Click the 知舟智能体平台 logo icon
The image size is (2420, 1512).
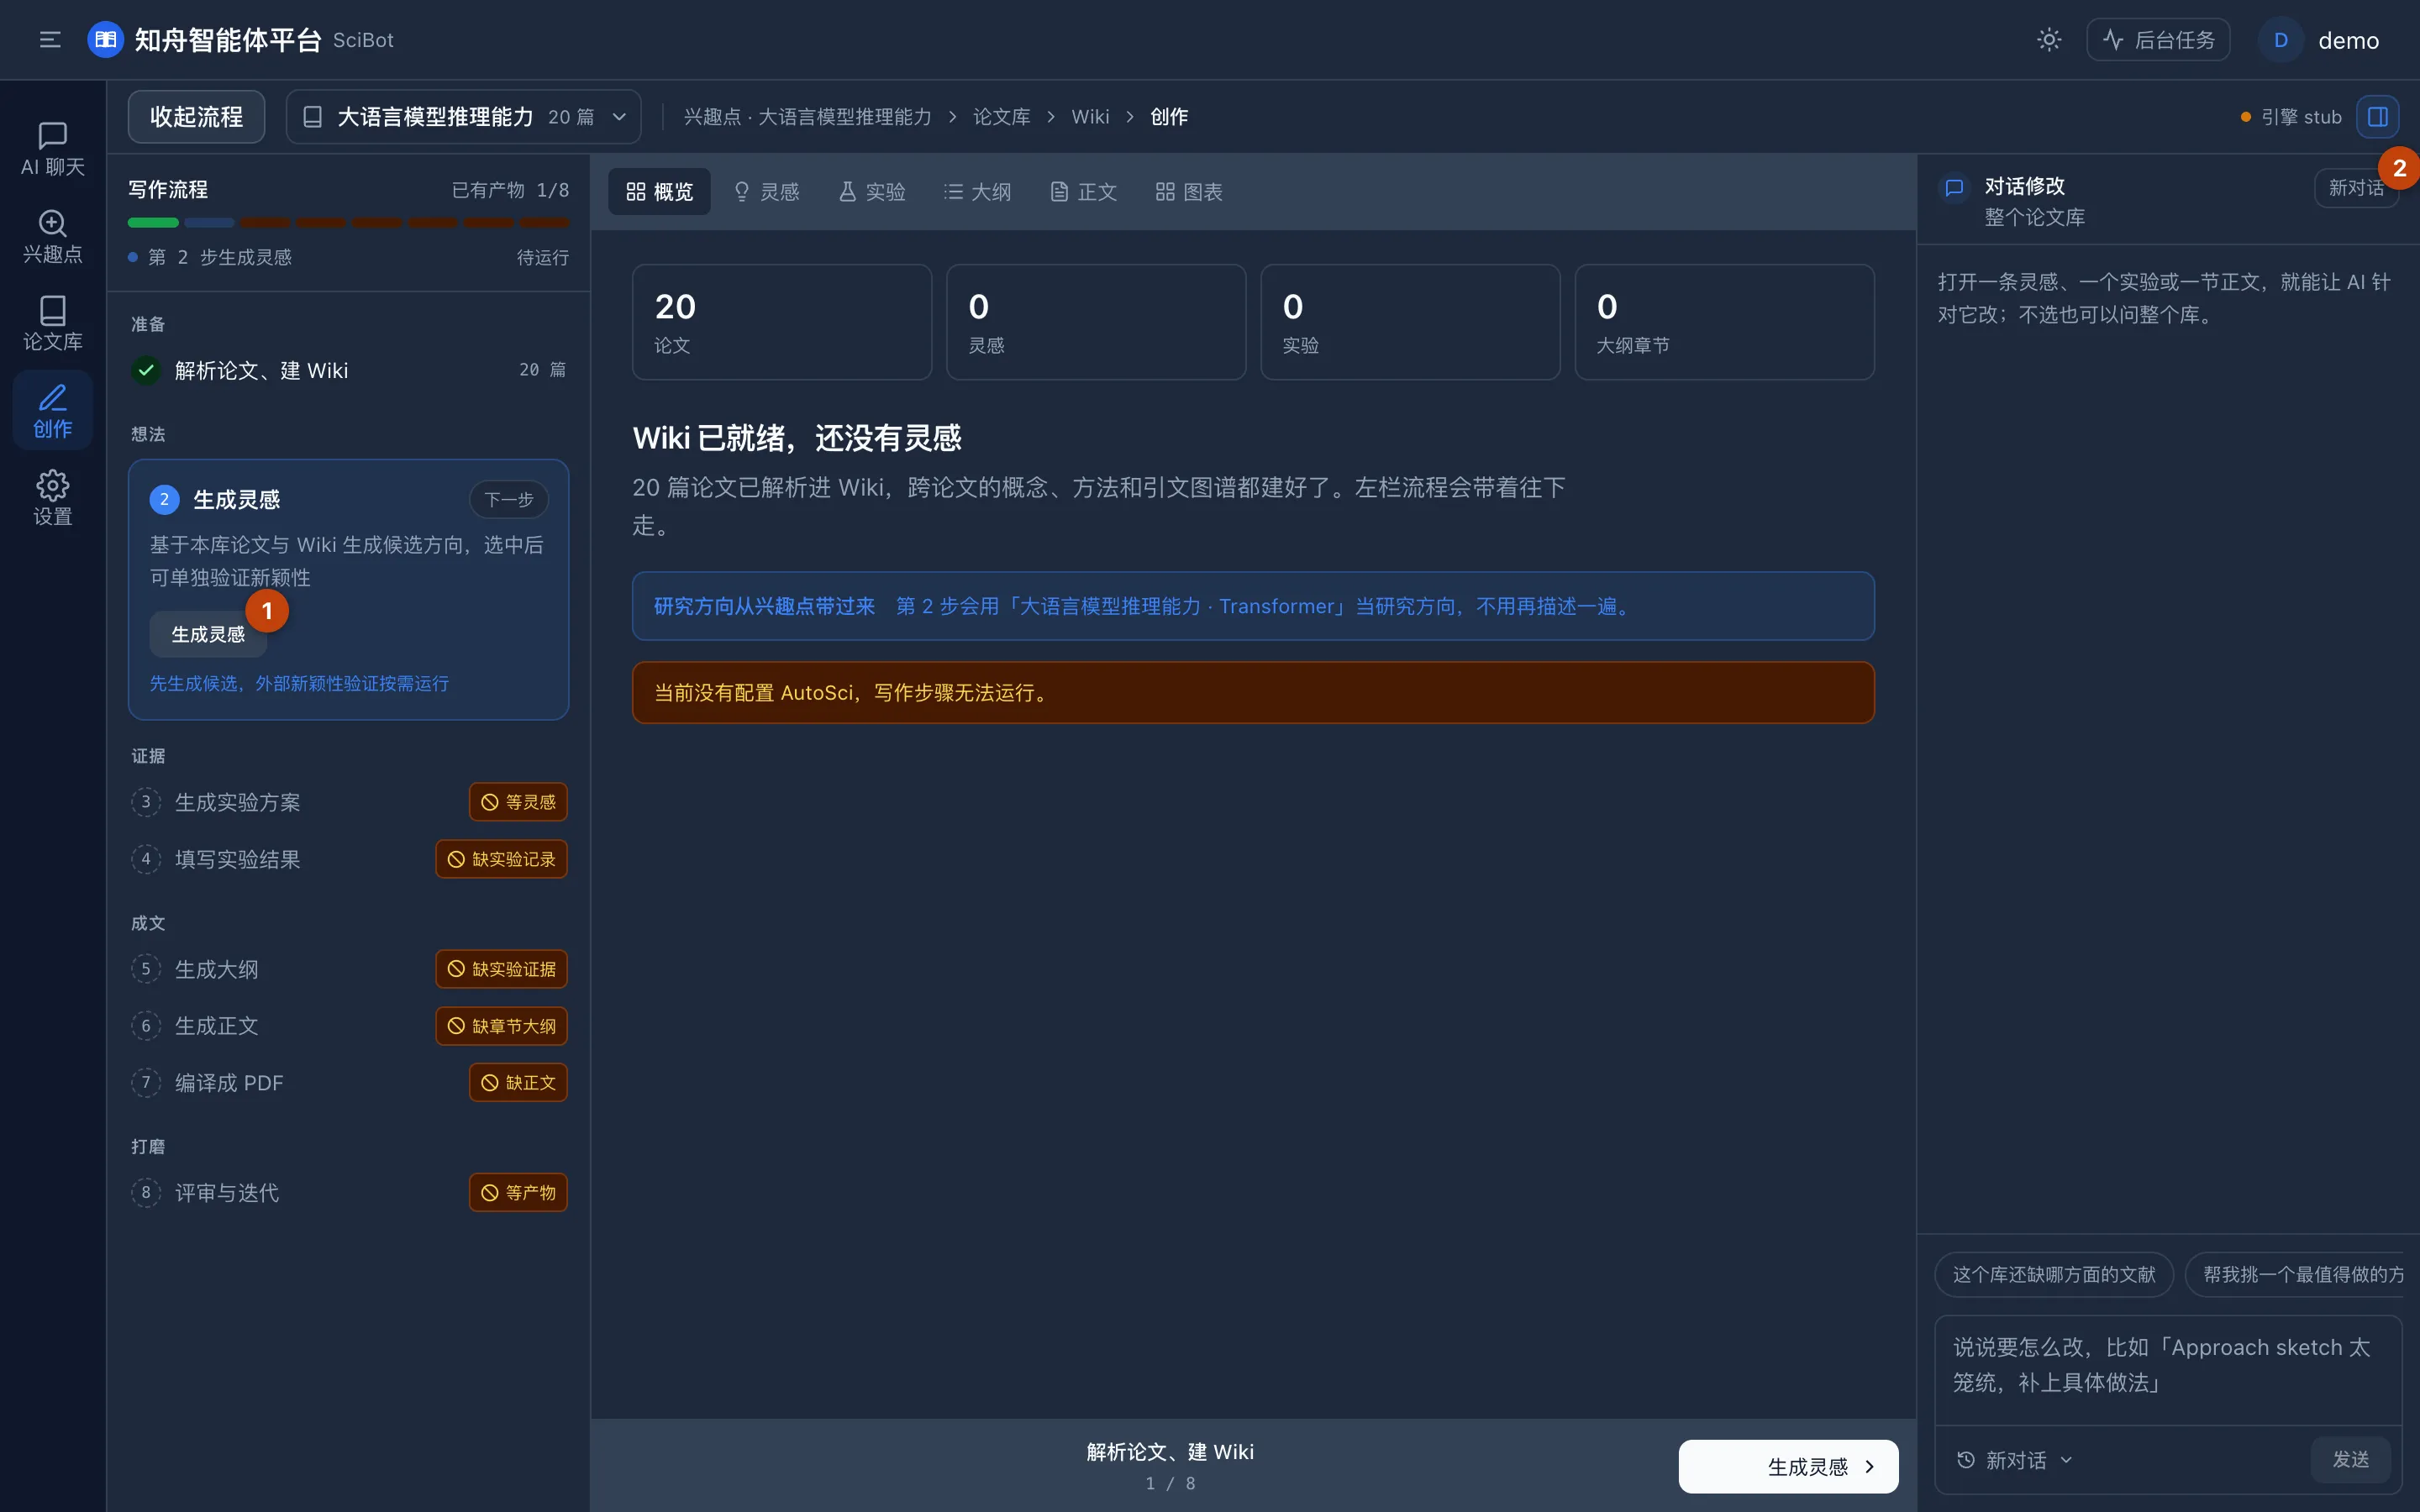[105, 40]
